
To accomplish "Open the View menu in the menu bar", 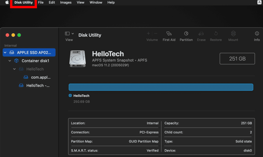I will pyautogui.click(x=81, y=2).
